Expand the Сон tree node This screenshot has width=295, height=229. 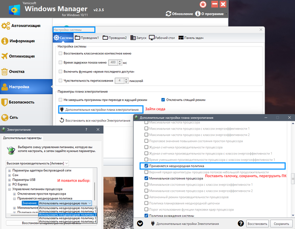point(9,176)
